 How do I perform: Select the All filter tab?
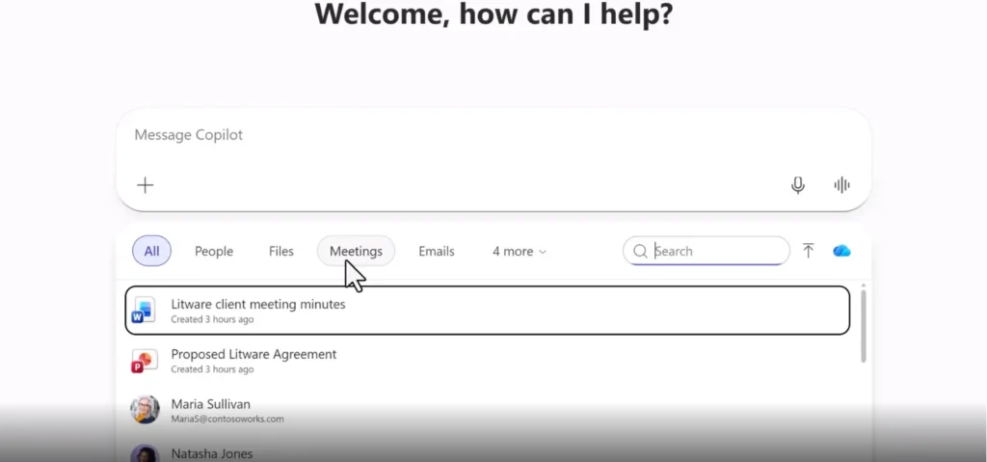coord(151,251)
